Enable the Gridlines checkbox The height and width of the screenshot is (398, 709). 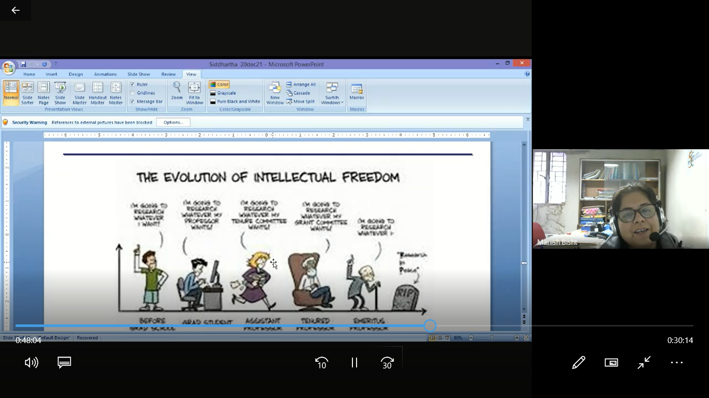pyautogui.click(x=132, y=93)
